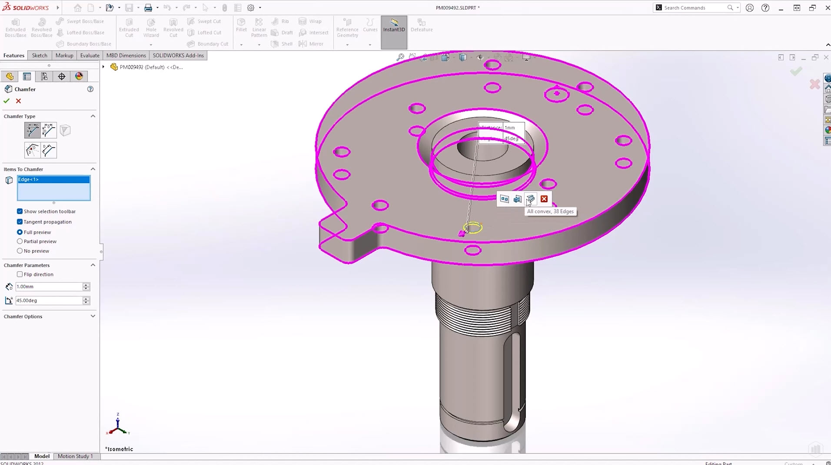This screenshot has height=465, width=831.
Task: Uncheck Tangent propagation
Action: coord(20,222)
